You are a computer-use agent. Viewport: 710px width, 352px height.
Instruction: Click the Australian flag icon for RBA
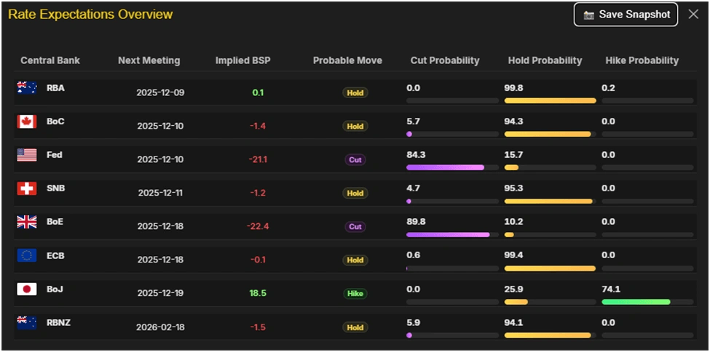coord(27,88)
